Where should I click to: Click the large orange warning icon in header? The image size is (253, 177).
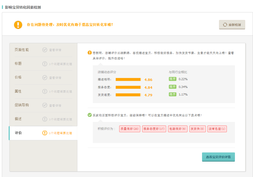[18, 25]
